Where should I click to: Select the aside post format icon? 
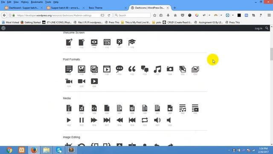pos(69,69)
